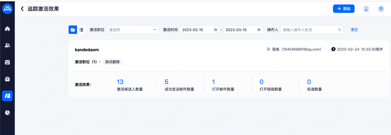Open the pie chart reports icon
The height and width of the screenshot is (135, 391).
7,113
